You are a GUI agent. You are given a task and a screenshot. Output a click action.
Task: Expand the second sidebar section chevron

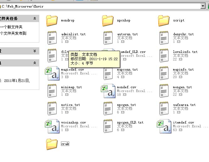tap(35, 51)
